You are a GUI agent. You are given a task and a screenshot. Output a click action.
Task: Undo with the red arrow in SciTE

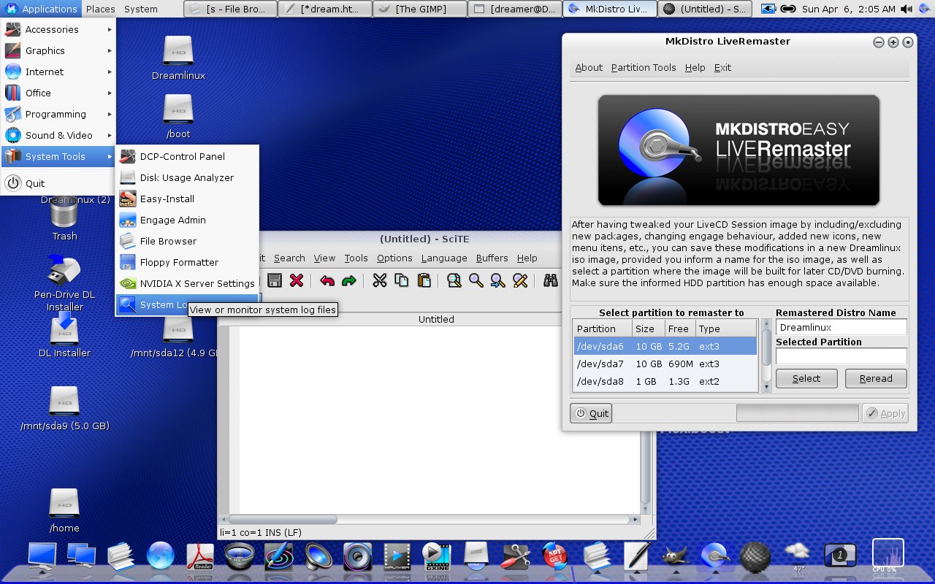(x=327, y=280)
